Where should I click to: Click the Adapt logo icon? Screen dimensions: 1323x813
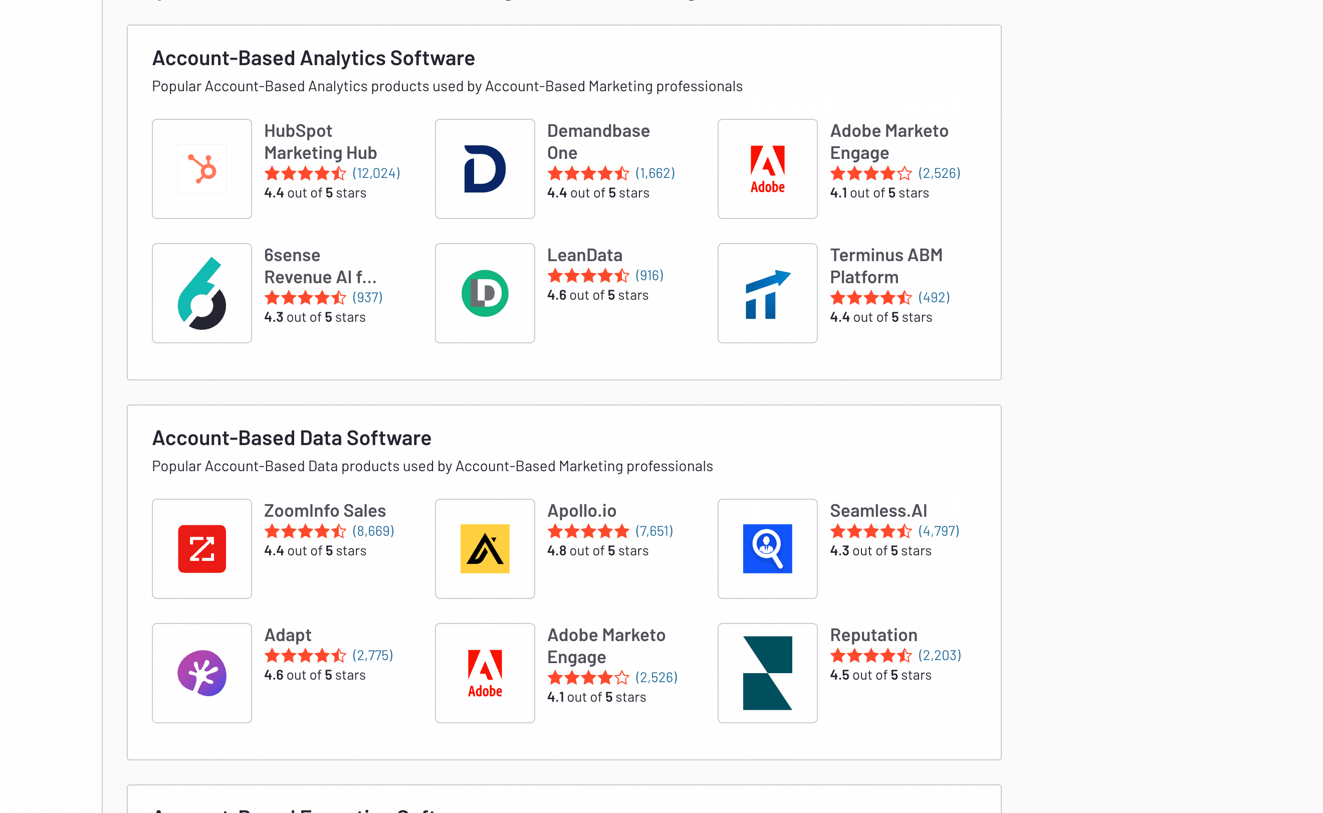tap(201, 673)
